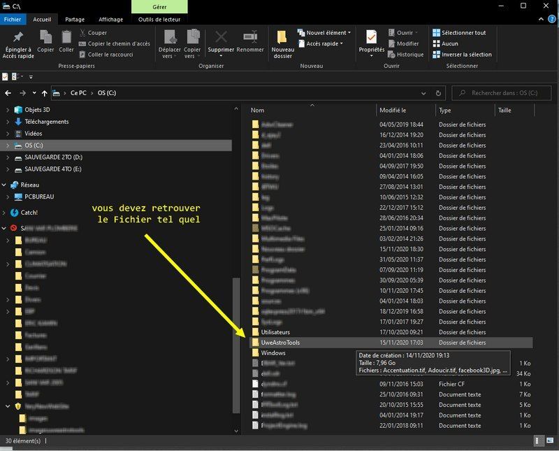Open the help question mark icon
The image size is (559, 451).
coord(551,20)
